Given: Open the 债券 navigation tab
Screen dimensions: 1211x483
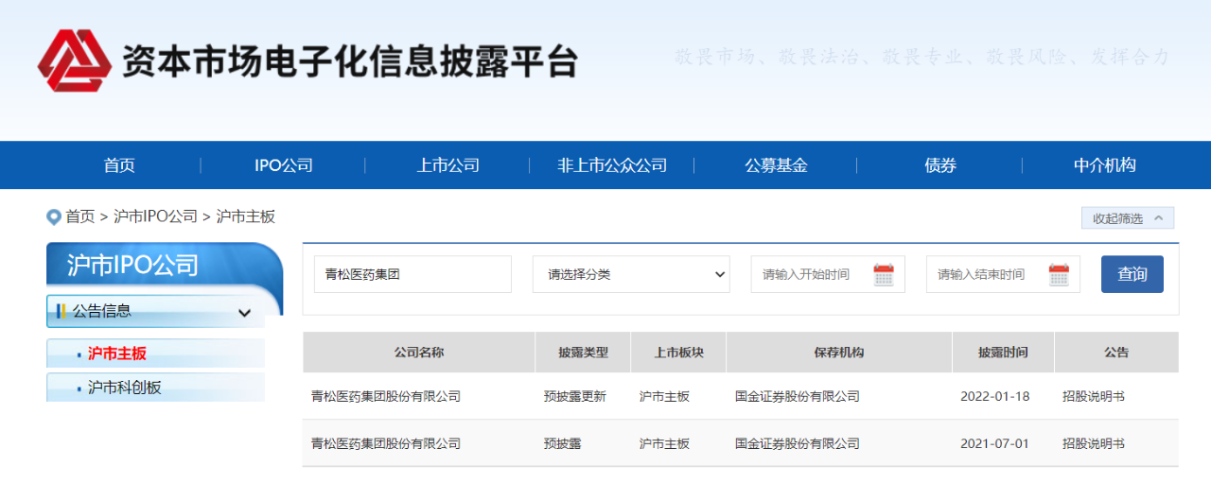Looking at the screenshot, I should (x=940, y=165).
